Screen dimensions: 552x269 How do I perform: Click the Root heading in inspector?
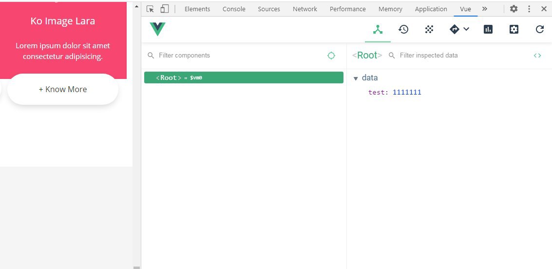[x=367, y=55]
